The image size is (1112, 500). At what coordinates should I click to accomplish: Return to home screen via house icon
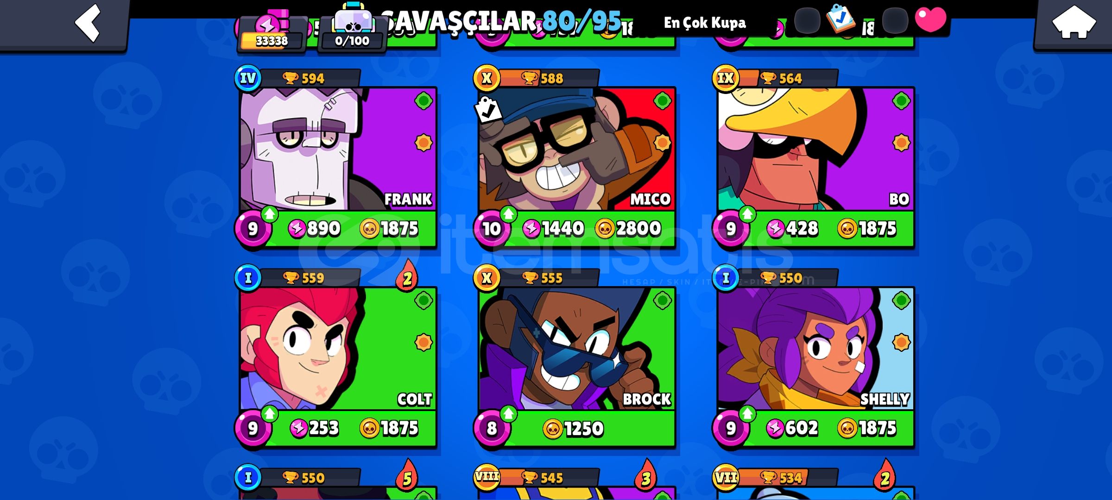point(1074,22)
